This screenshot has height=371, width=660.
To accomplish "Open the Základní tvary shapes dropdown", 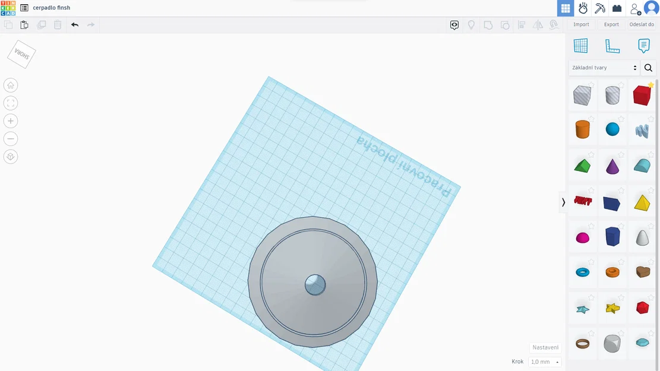I will coord(604,68).
